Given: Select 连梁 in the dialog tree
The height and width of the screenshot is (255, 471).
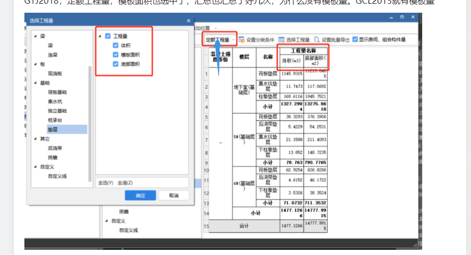Looking at the screenshot, I should [53, 55].
